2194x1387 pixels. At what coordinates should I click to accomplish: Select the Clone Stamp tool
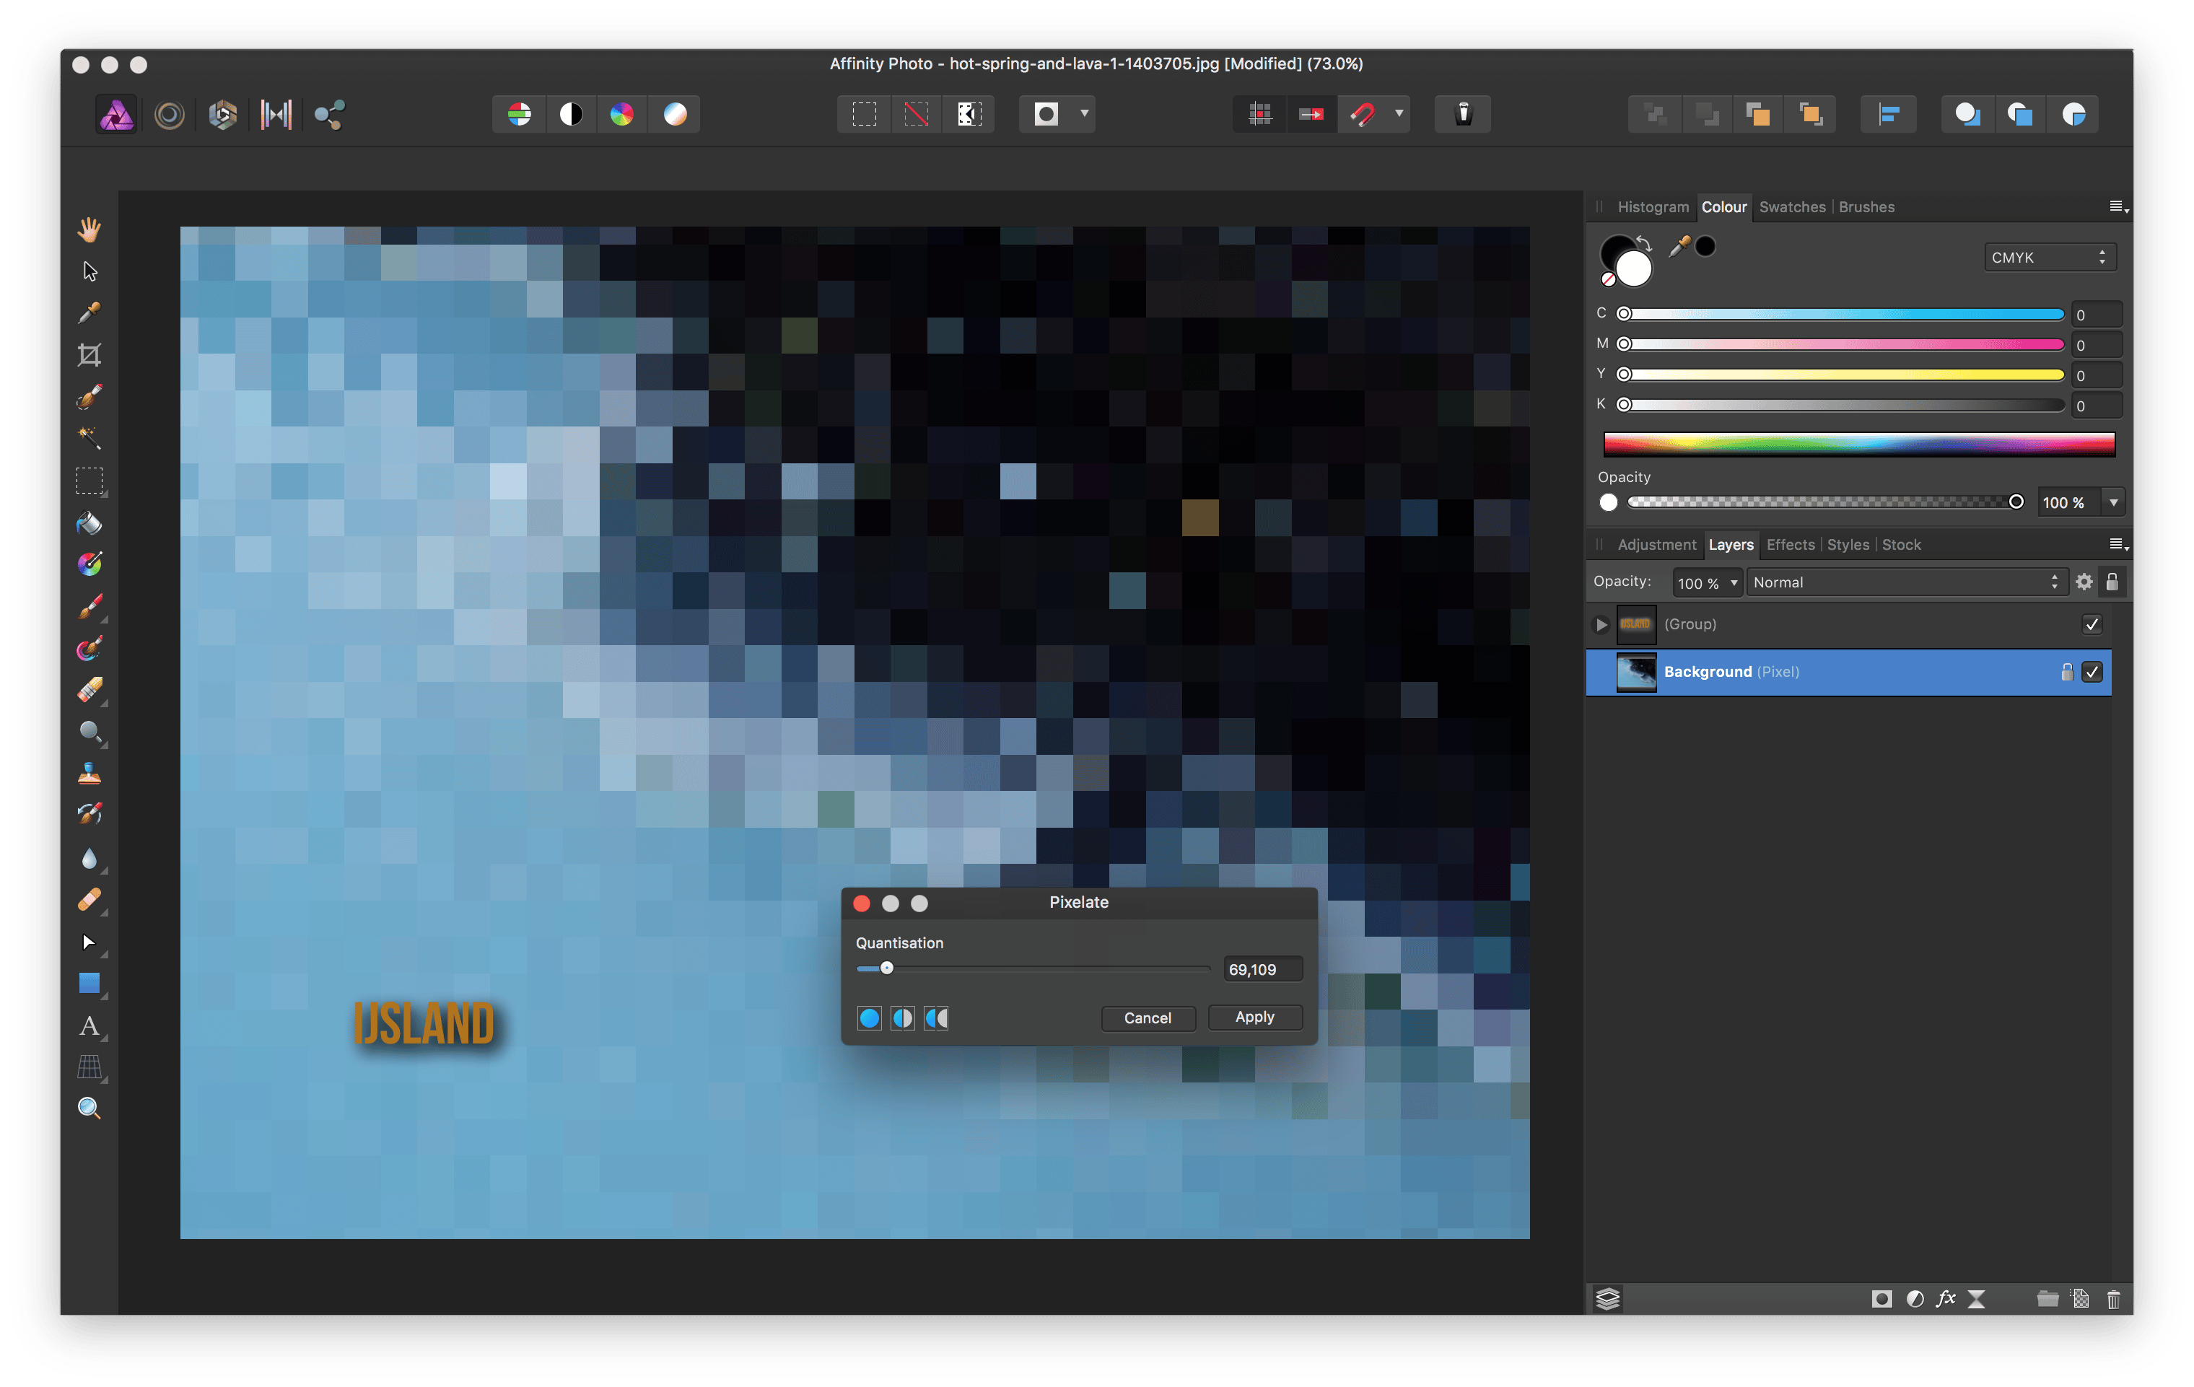88,774
